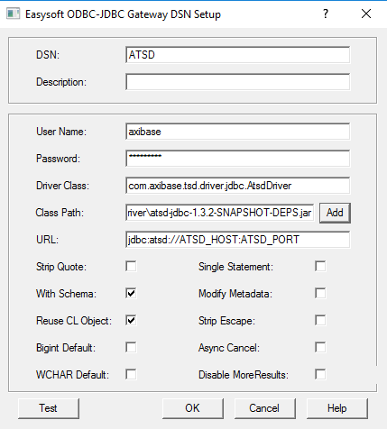Tick the WCHAR Default checkbox
The image size is (387, 429).
click(x=131, y=374)
